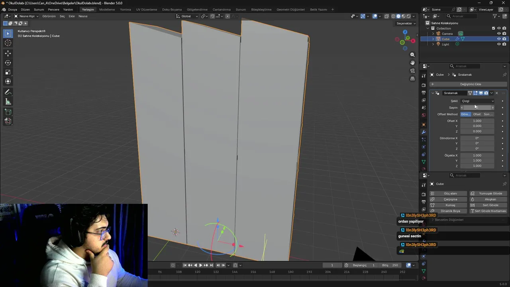Select the Annotate tool
Image resolution: width=510 pixels, height=287 pixels.
[x=8, y=92]
